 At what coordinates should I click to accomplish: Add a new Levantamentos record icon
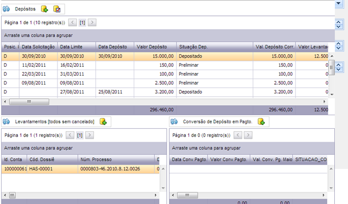tap(103, 121)
